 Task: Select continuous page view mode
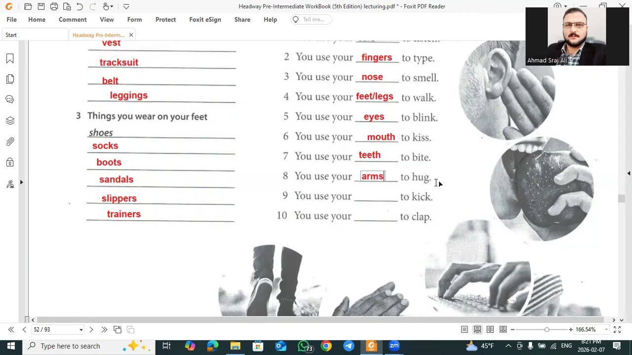coord(477,329)
